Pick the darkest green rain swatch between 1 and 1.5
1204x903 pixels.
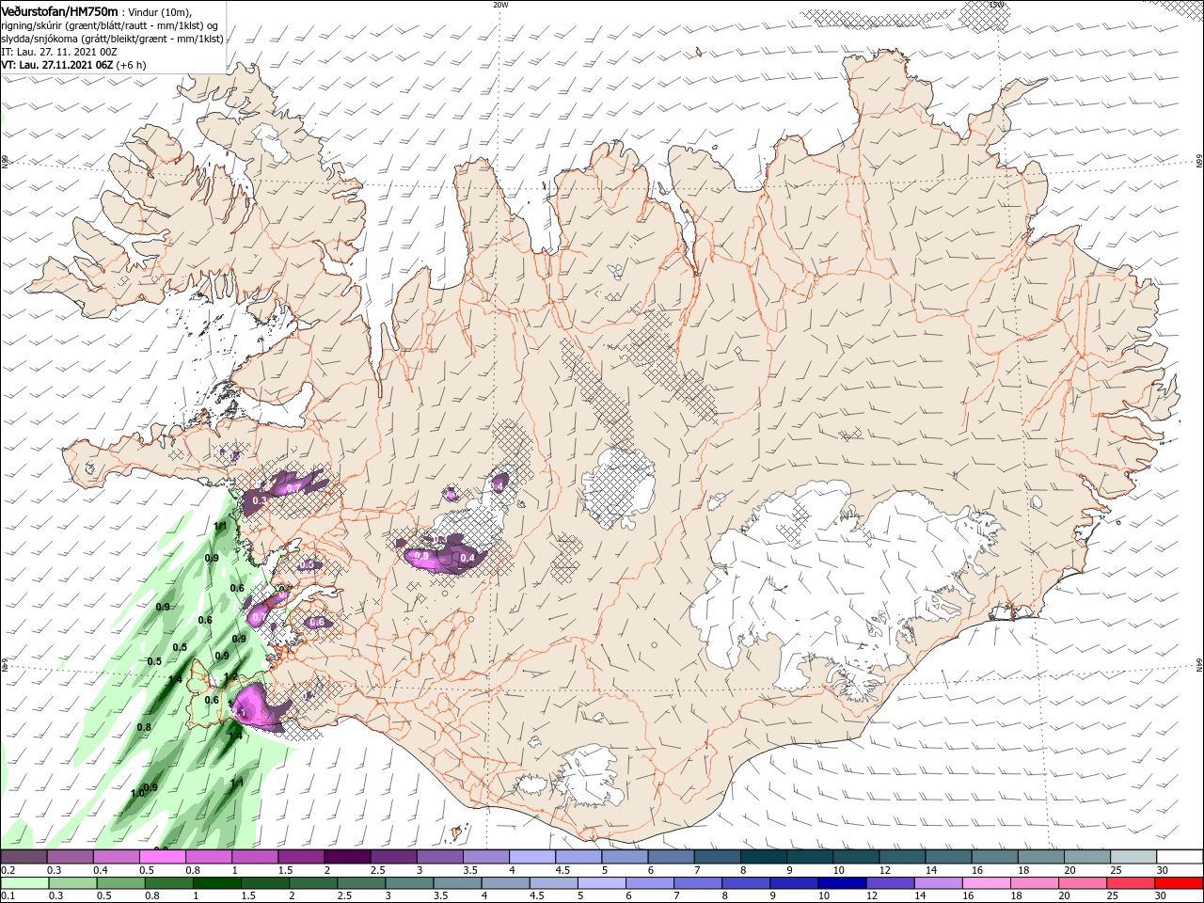click(216, 883)
